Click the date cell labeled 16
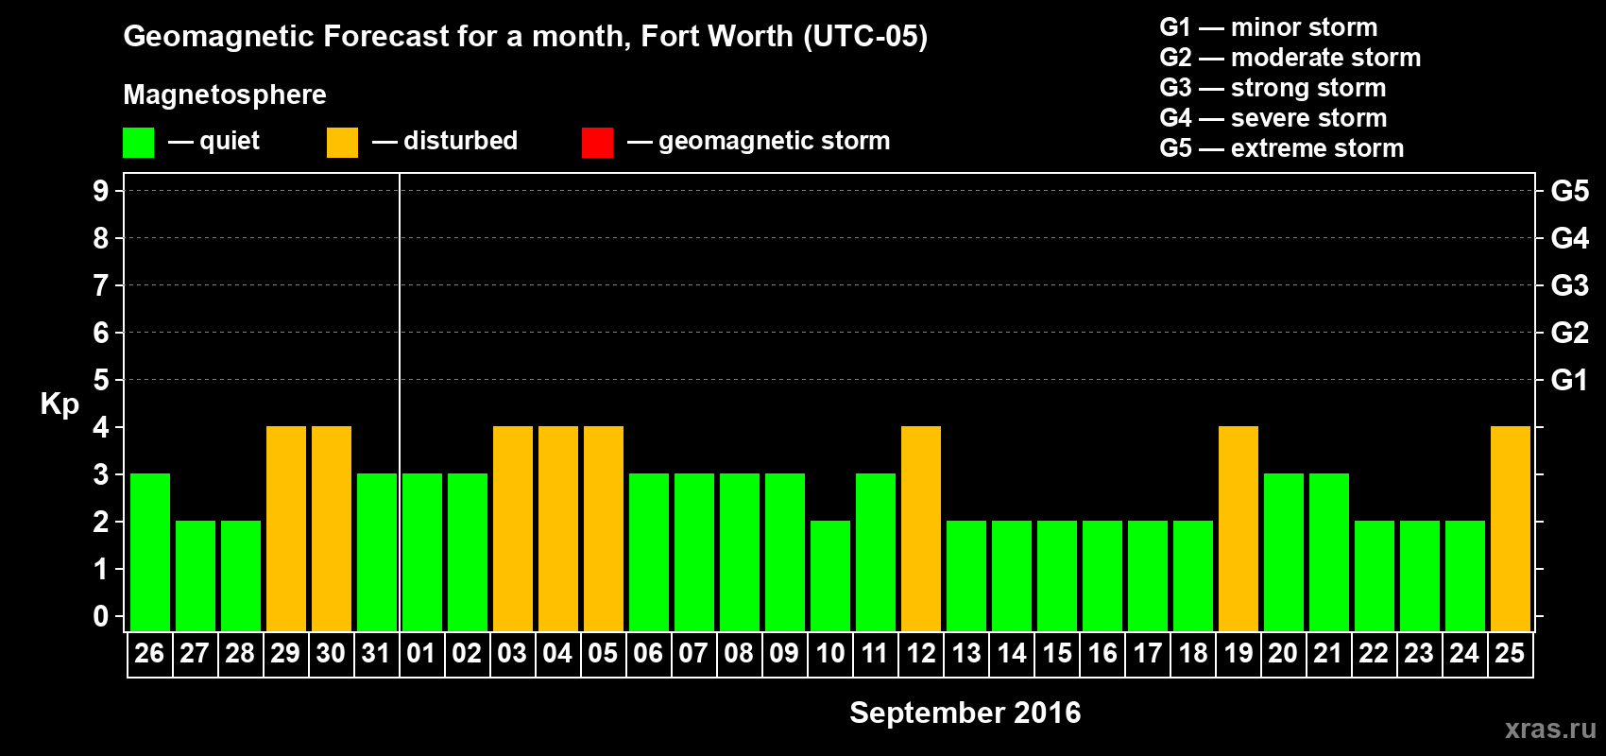Screen dimensions: 1606x756 (1102, 654)
